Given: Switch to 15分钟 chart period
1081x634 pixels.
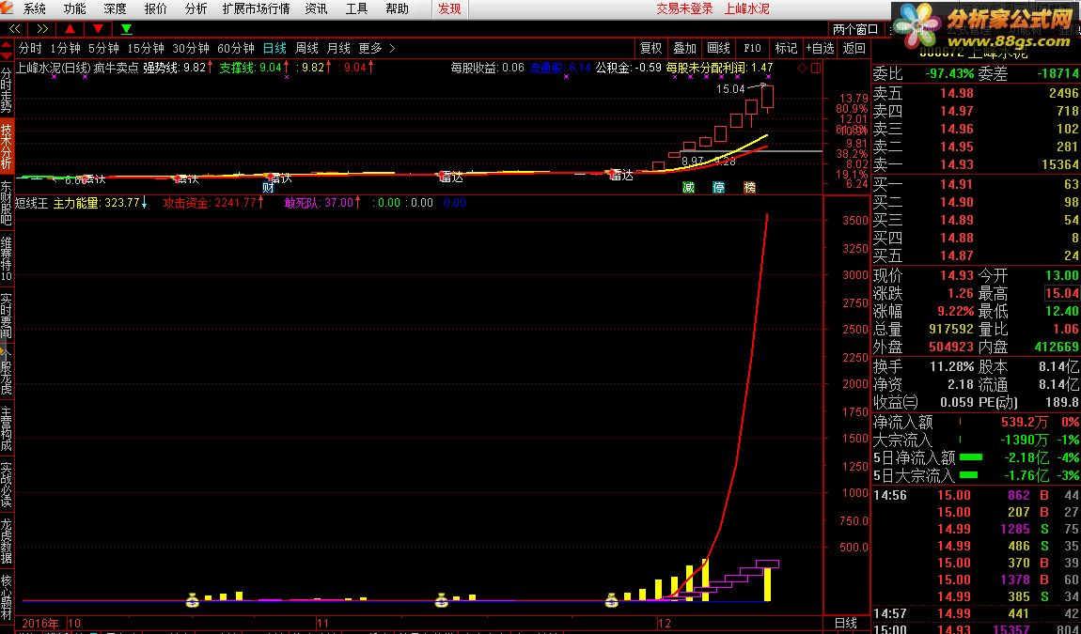Looking at the screenshot, I should pos(146,48).
